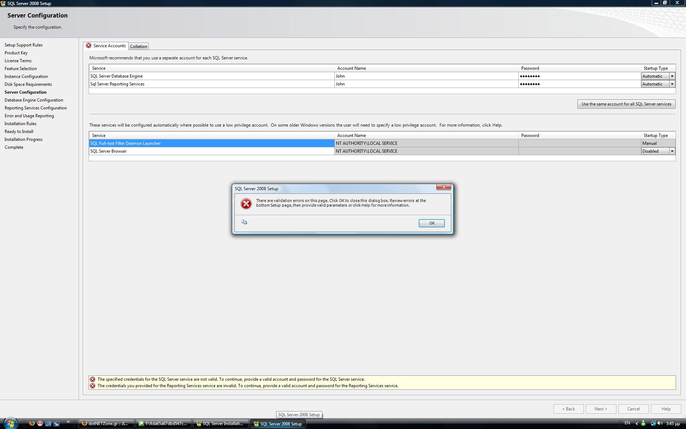Viewport: 686px width, 429px height.
Task: Click Complete step in sidebar
Action: pos(14,147)
